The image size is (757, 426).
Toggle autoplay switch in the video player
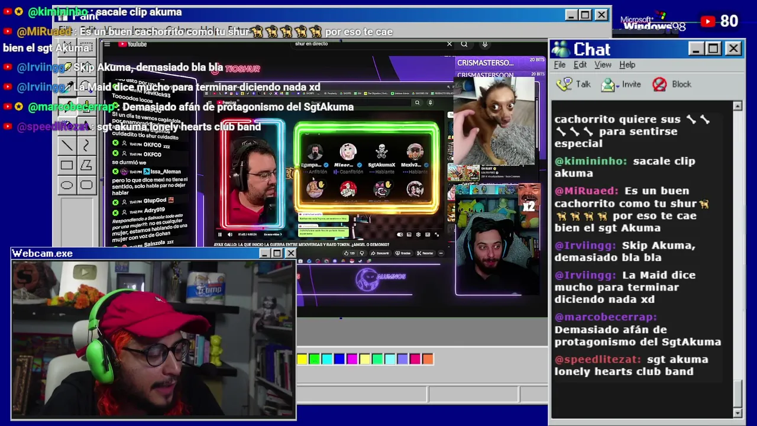400,234
